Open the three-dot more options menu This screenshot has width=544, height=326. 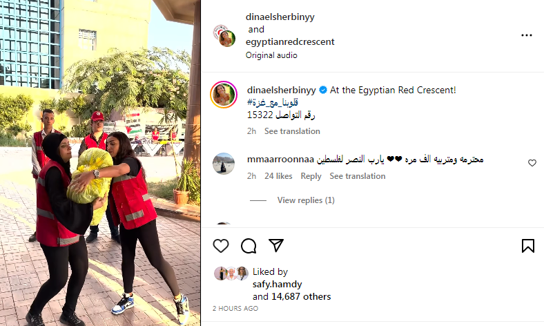(526, 35)
